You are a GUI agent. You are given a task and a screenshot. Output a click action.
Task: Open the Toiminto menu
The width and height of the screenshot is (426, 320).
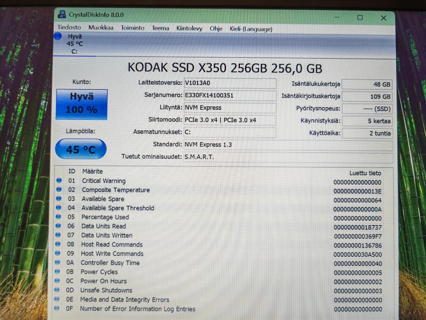[133, 28]
